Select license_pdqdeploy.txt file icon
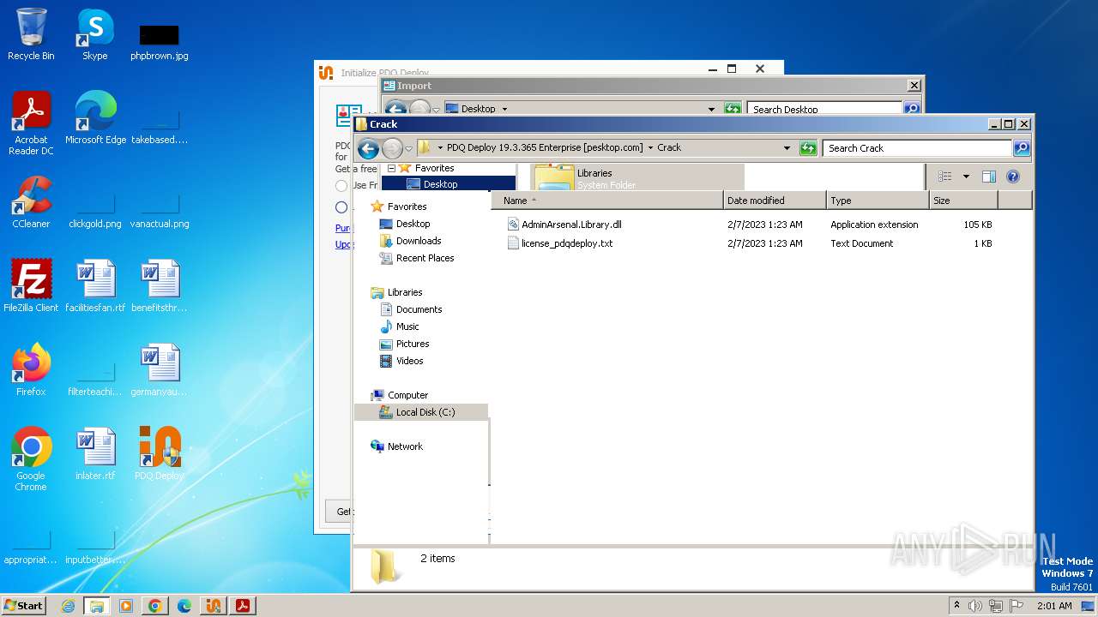This screenshot has width=1098, height=617. tap(514, 243)
